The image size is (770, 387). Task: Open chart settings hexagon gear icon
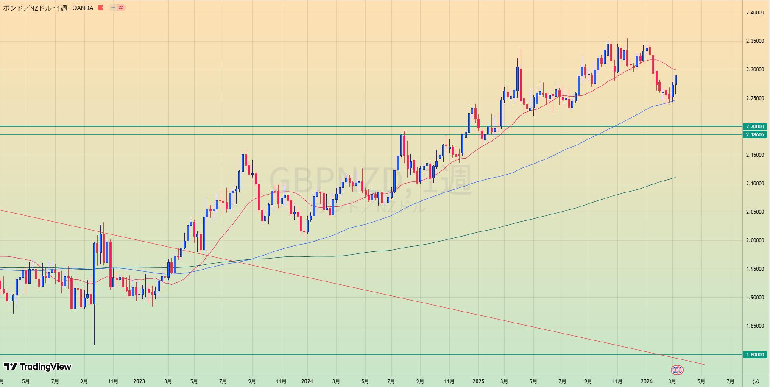pos(756,381)
